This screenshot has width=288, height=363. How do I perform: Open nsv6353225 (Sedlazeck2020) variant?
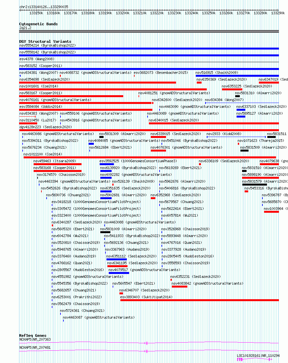pyautogui.click(x=247, y=86)
